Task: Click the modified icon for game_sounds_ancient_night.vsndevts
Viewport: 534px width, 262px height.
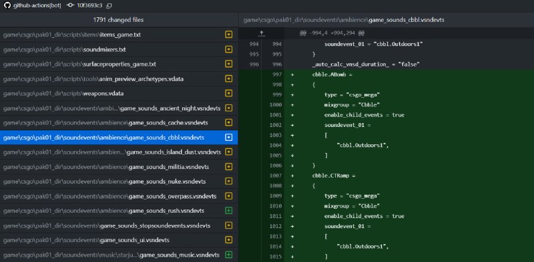Action: point(229,108)
